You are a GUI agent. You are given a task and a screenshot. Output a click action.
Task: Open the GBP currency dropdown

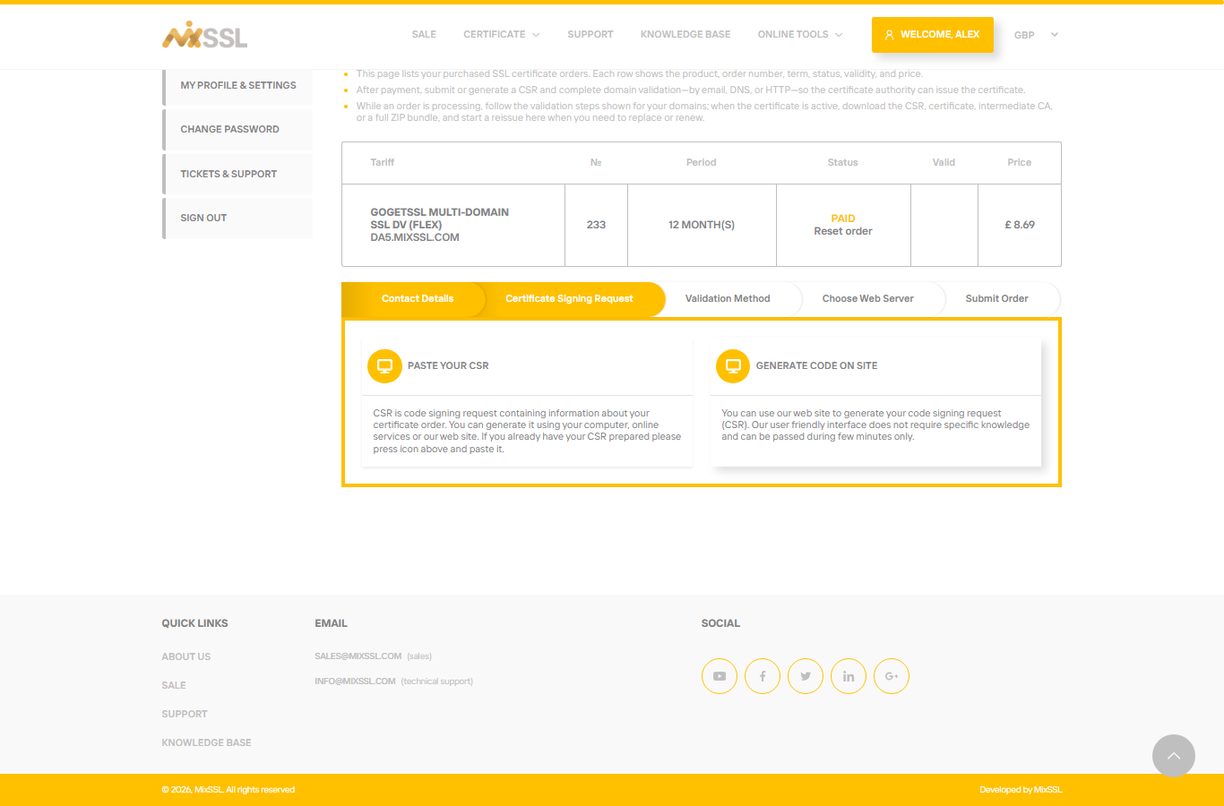point(1037,35)
